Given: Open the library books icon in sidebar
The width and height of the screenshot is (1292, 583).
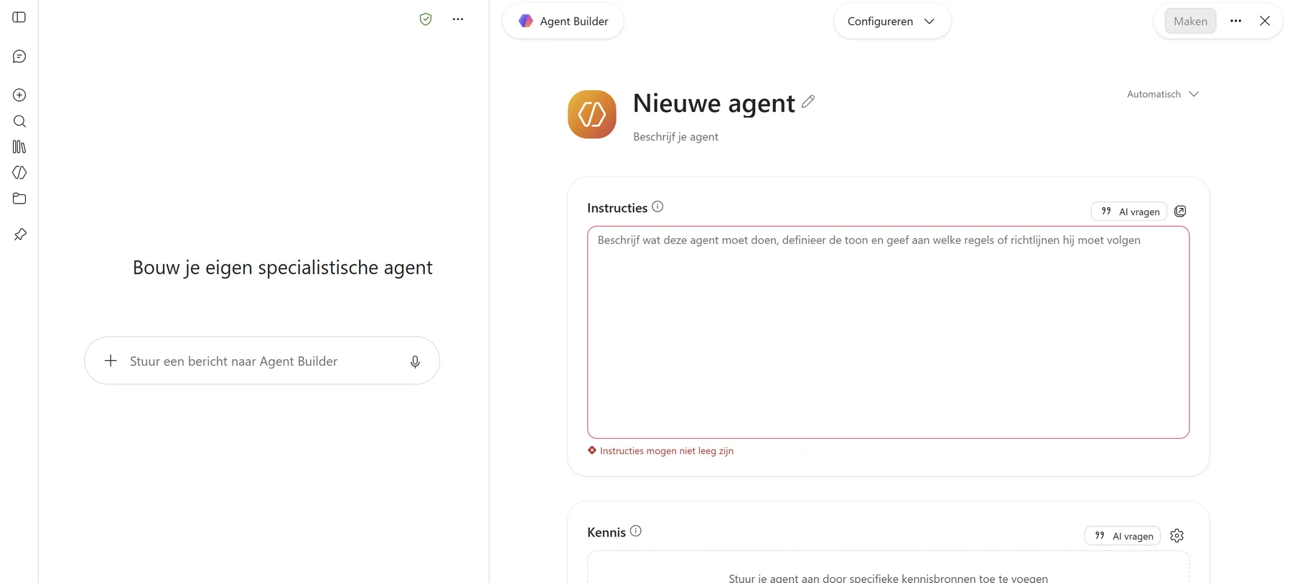Looking at the screenshot, I should (19, 147).
